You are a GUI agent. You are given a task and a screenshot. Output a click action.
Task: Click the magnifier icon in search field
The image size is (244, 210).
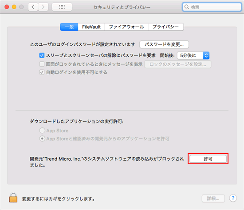[187, 7]
